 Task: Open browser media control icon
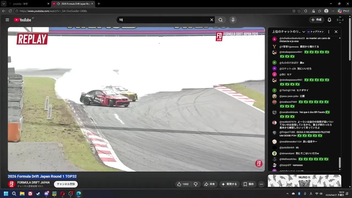pyautogui.click(x=313, y=11)
